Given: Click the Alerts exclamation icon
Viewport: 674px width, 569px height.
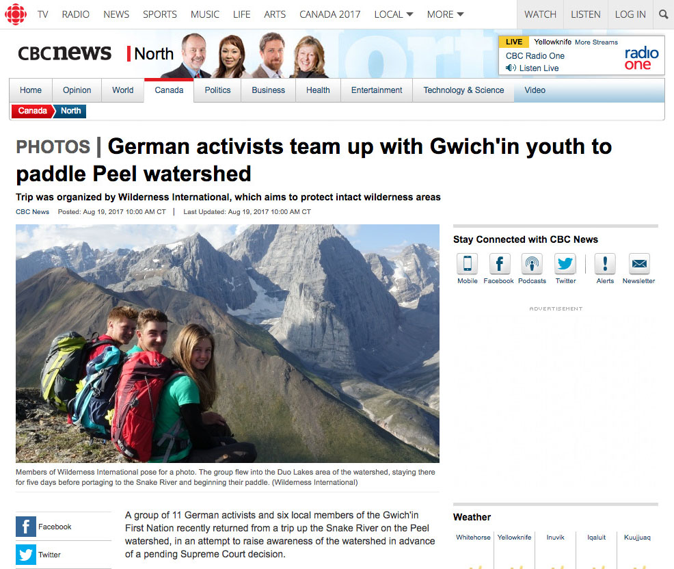Looking at the screenshot, I should (x=605, y=263).
